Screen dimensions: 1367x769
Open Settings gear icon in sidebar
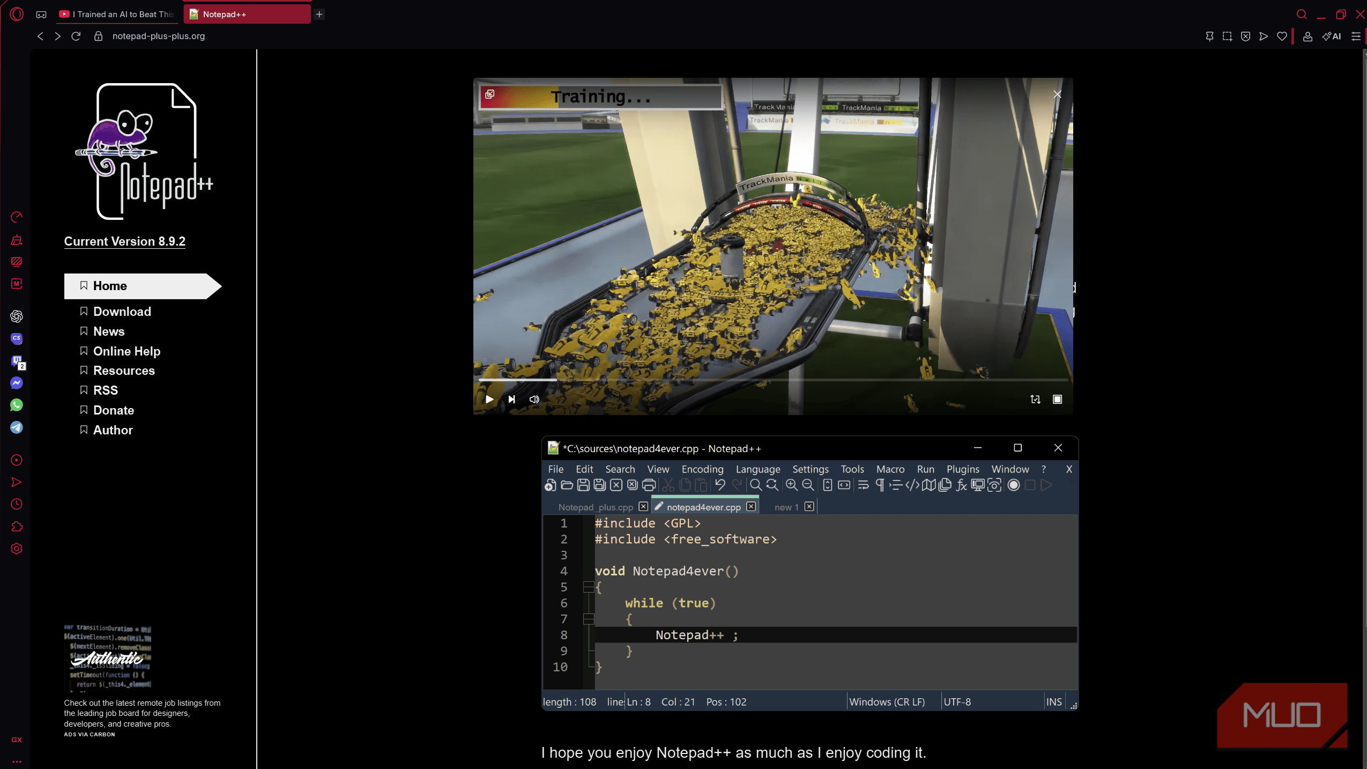click(17, 549)
